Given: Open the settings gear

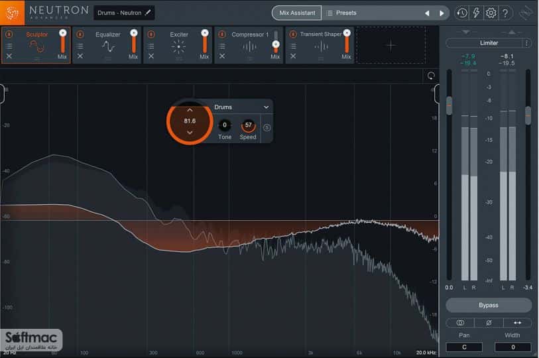Looking at the screenshot, I should click(x=491, y=13).
